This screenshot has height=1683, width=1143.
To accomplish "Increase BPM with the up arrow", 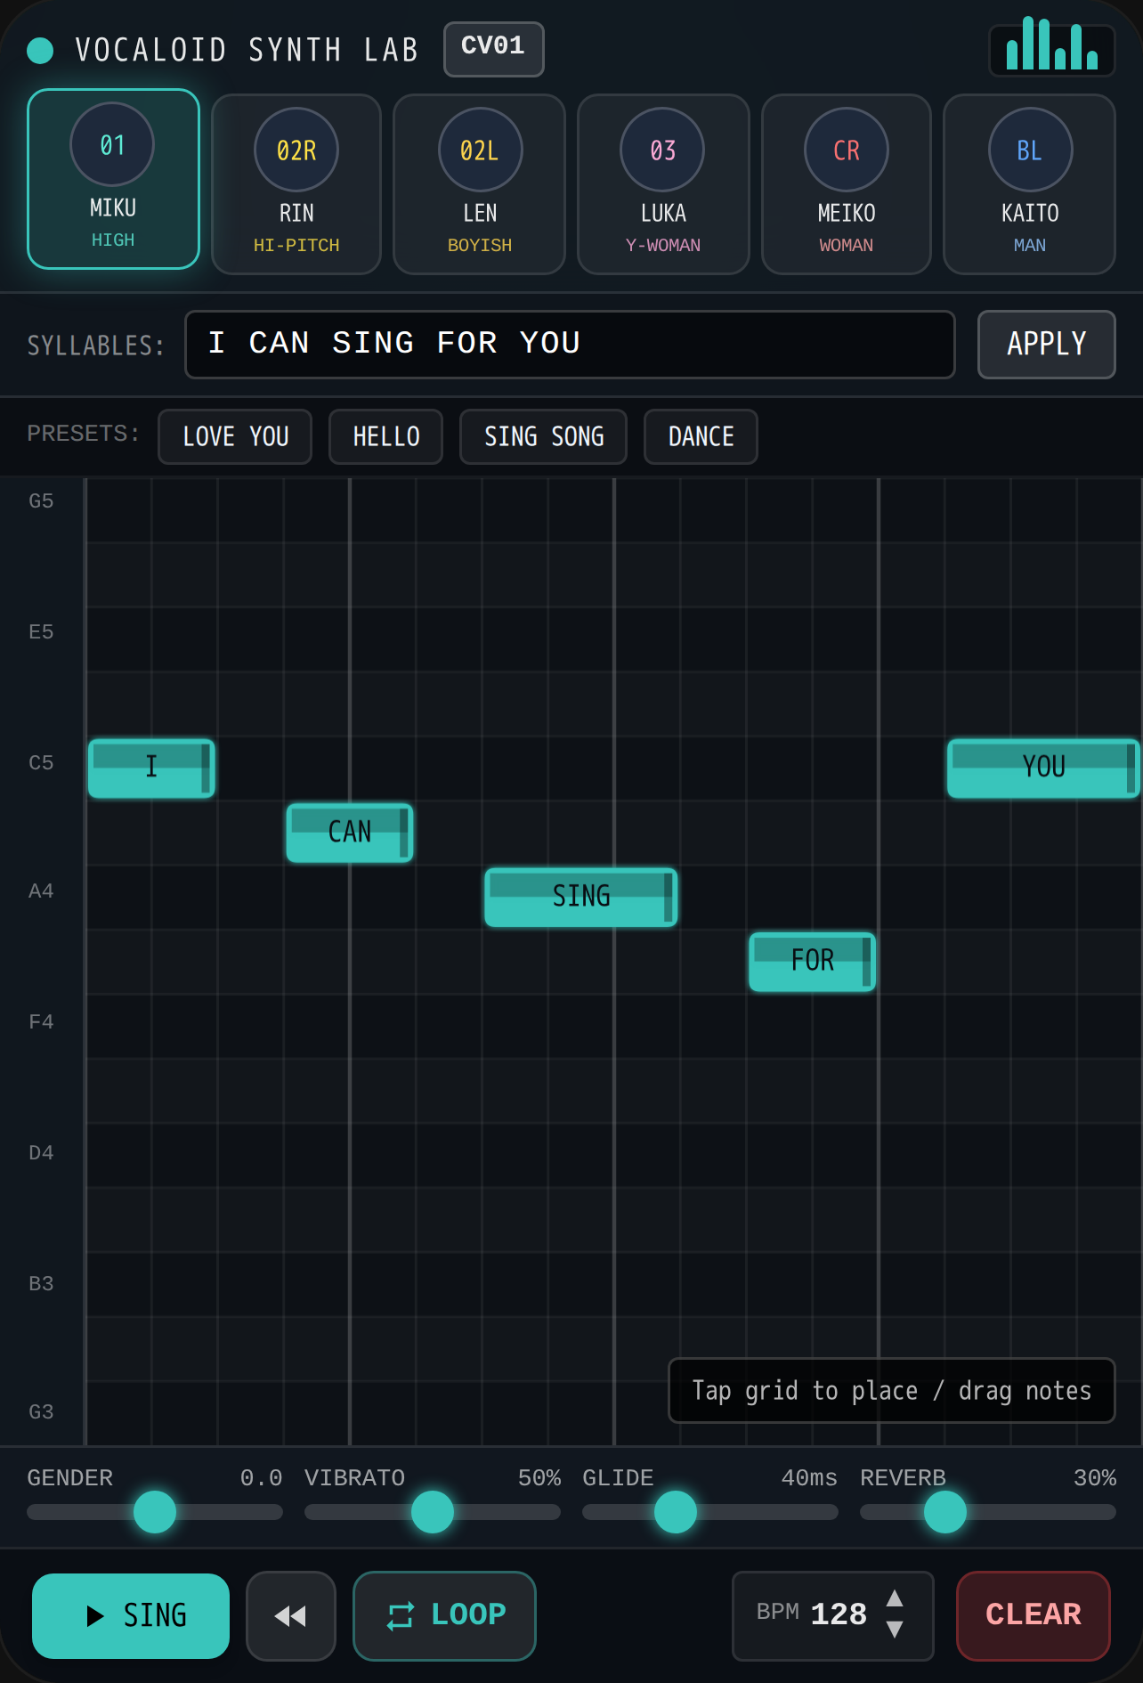I will (x=896, y=1599).
